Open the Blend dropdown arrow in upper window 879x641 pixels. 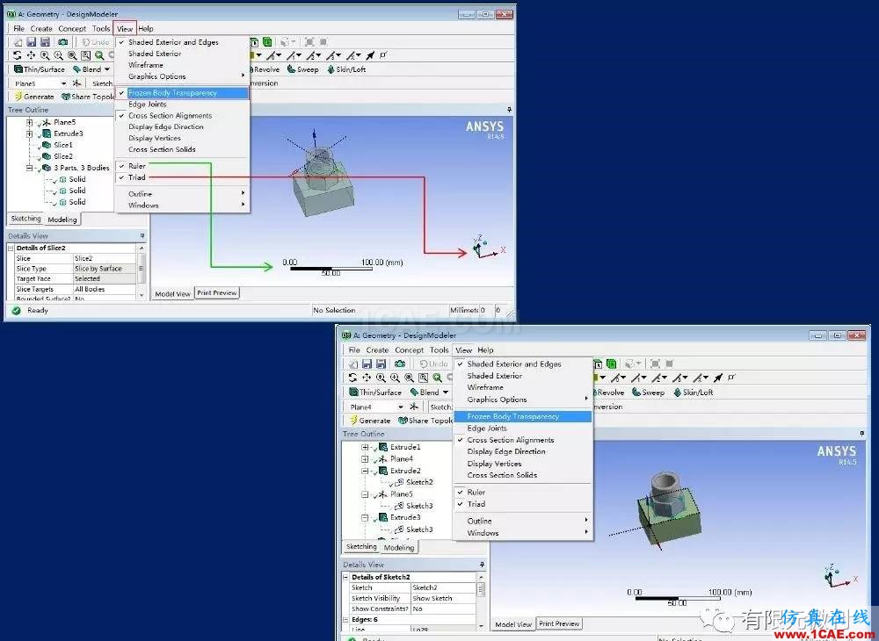point(107,69)
